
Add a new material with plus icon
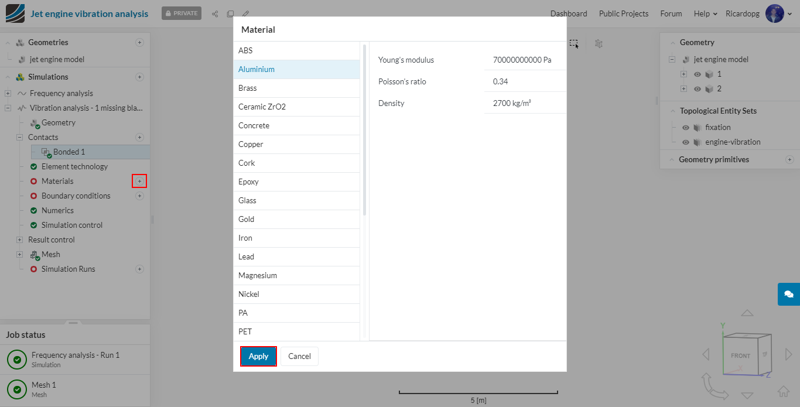(x=139, y=181)
